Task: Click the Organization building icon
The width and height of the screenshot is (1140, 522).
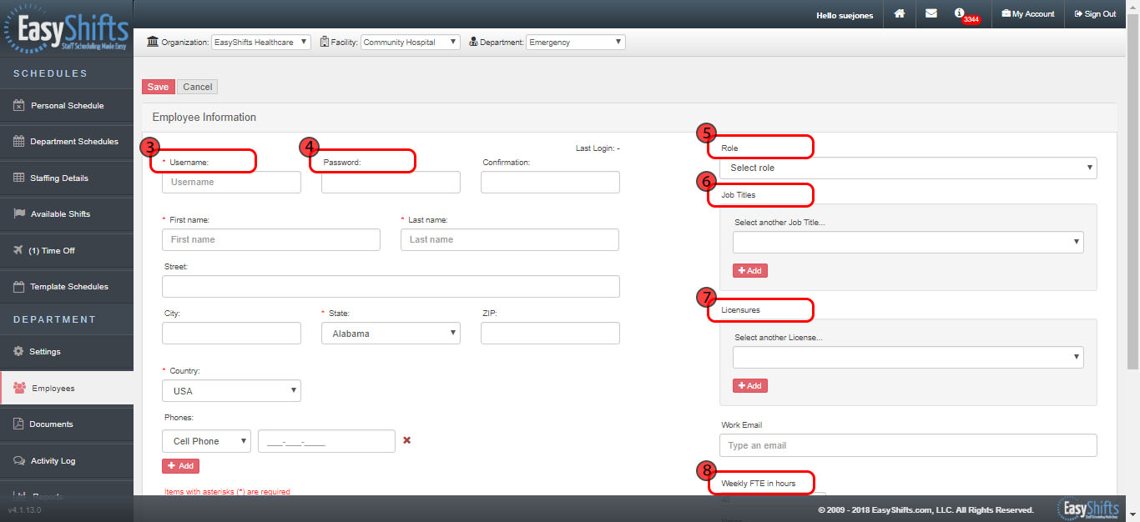Action: pyautogui.click(x=153, y=42)
